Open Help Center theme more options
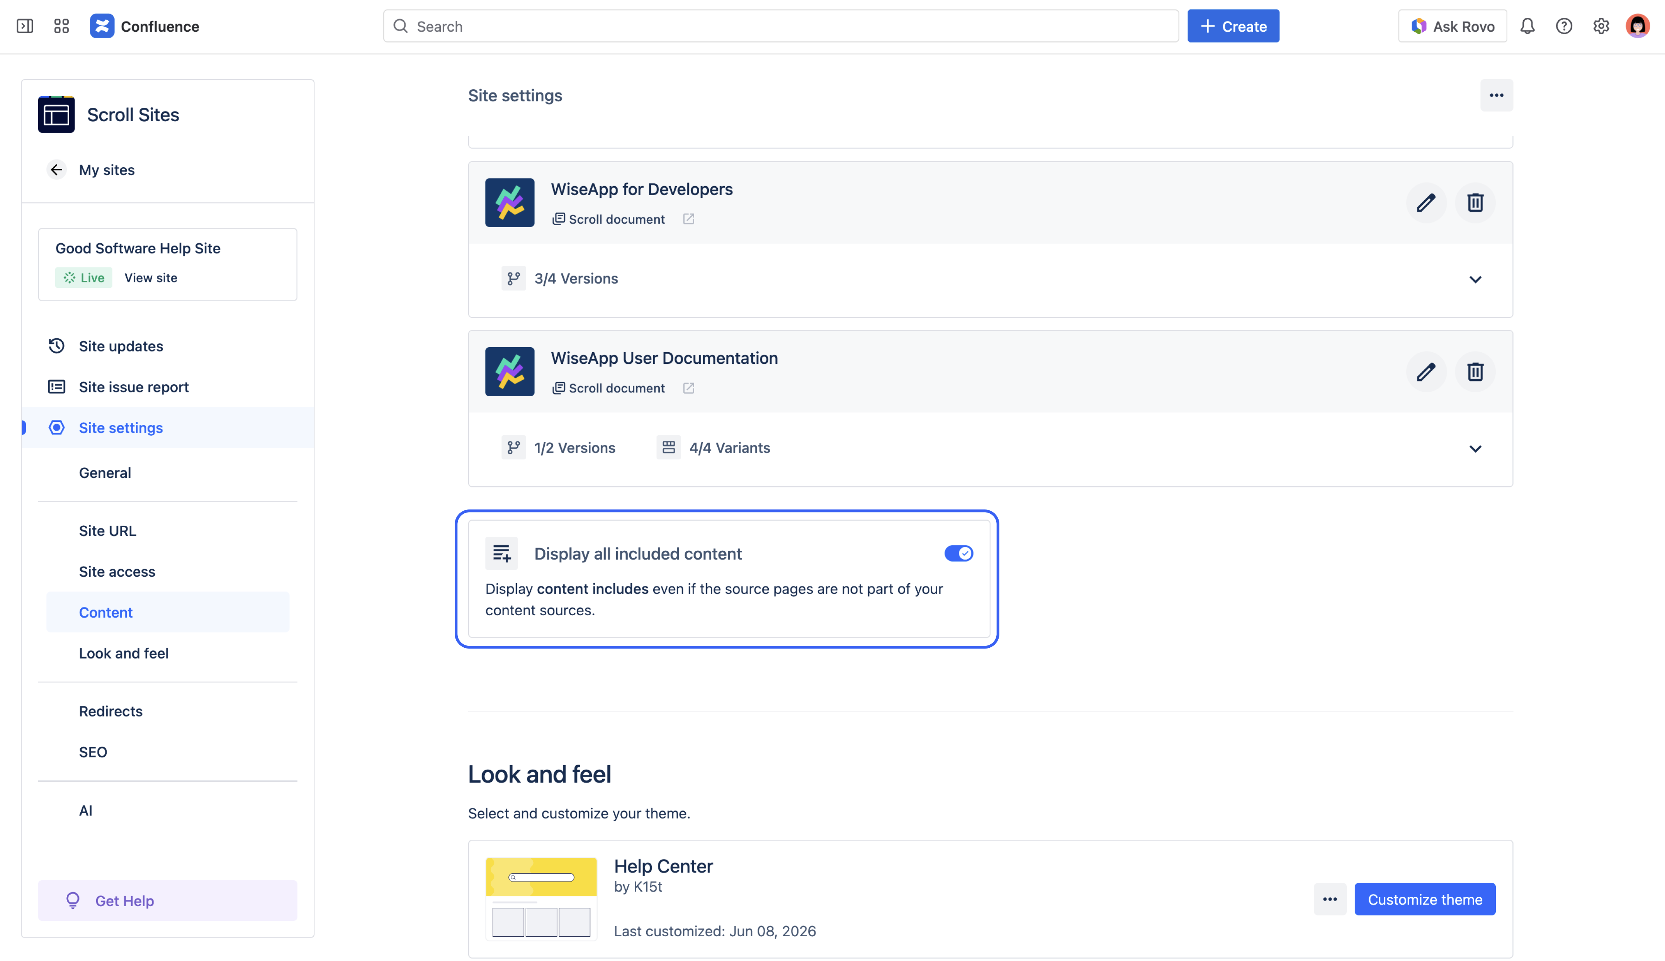The width and height of the screenshot is (1665, 961). click(x=1330, y=899)
